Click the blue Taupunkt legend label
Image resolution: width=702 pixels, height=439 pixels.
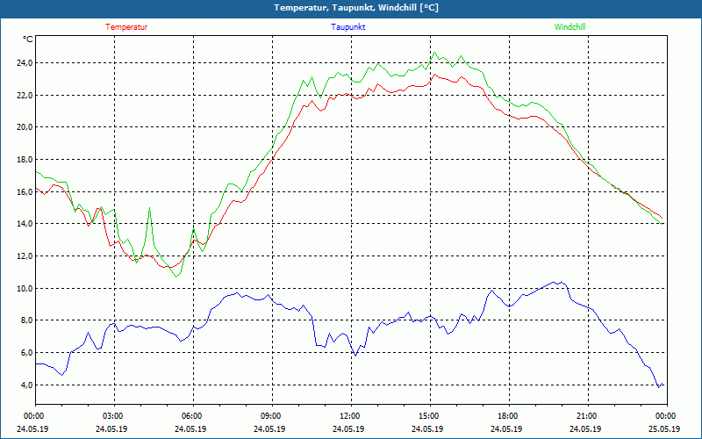click(x=347, y=27)
